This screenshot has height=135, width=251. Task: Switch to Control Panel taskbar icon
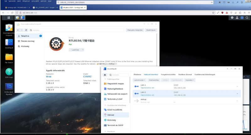point(23,18)
